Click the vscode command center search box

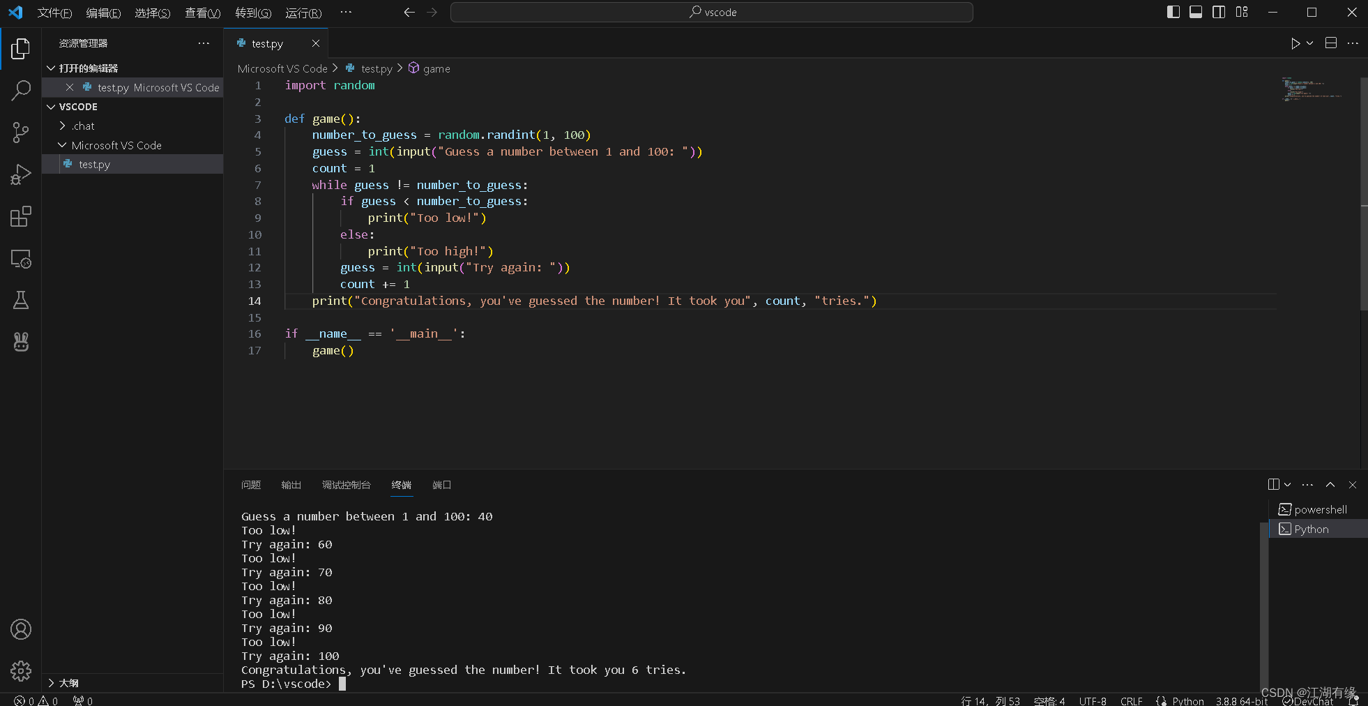711,13
